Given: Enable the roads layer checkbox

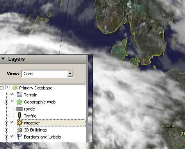Looking at the screenshot, I should point(12,108).
